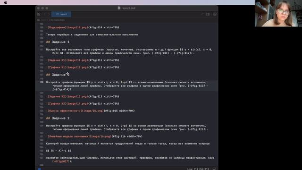Click the 'Теперь перейдем к заданиям' line
Screen dimensions: 302x170
coord(92,34)
